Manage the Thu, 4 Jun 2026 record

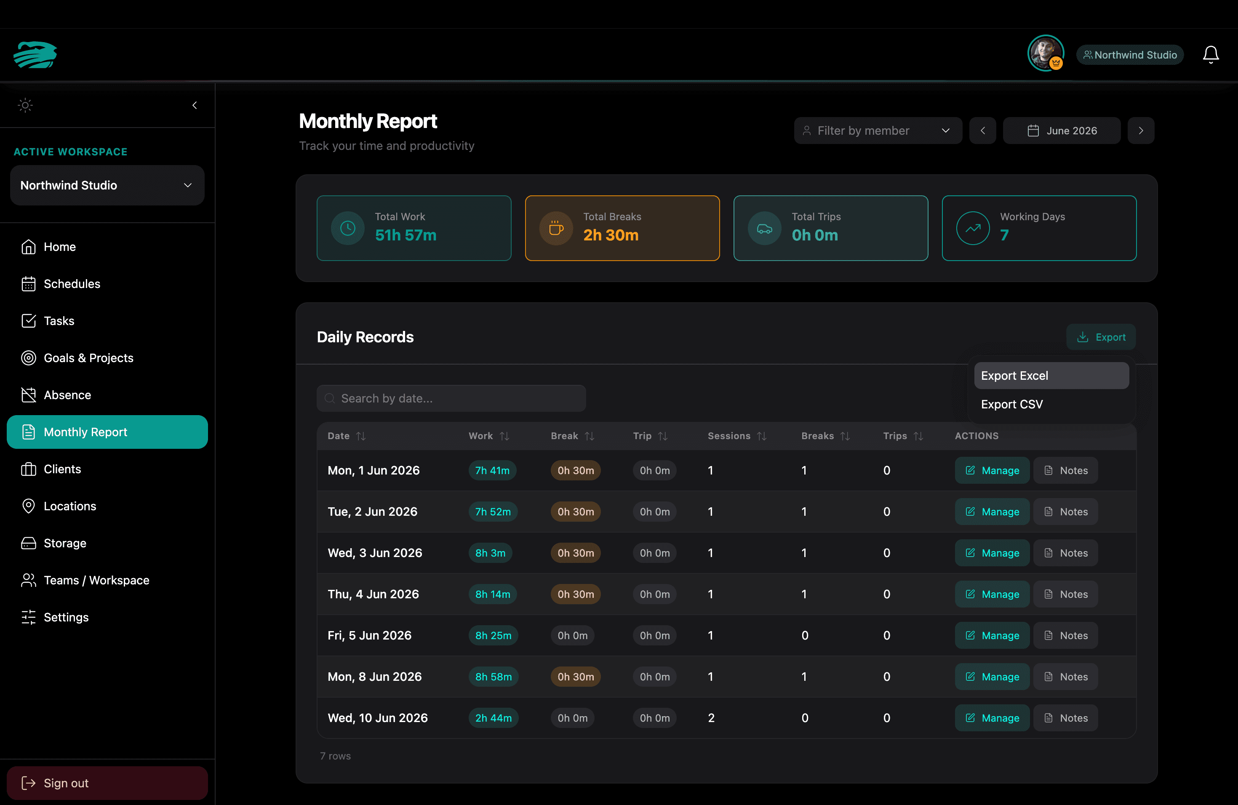pyautogui.click(x=992, y=594)
